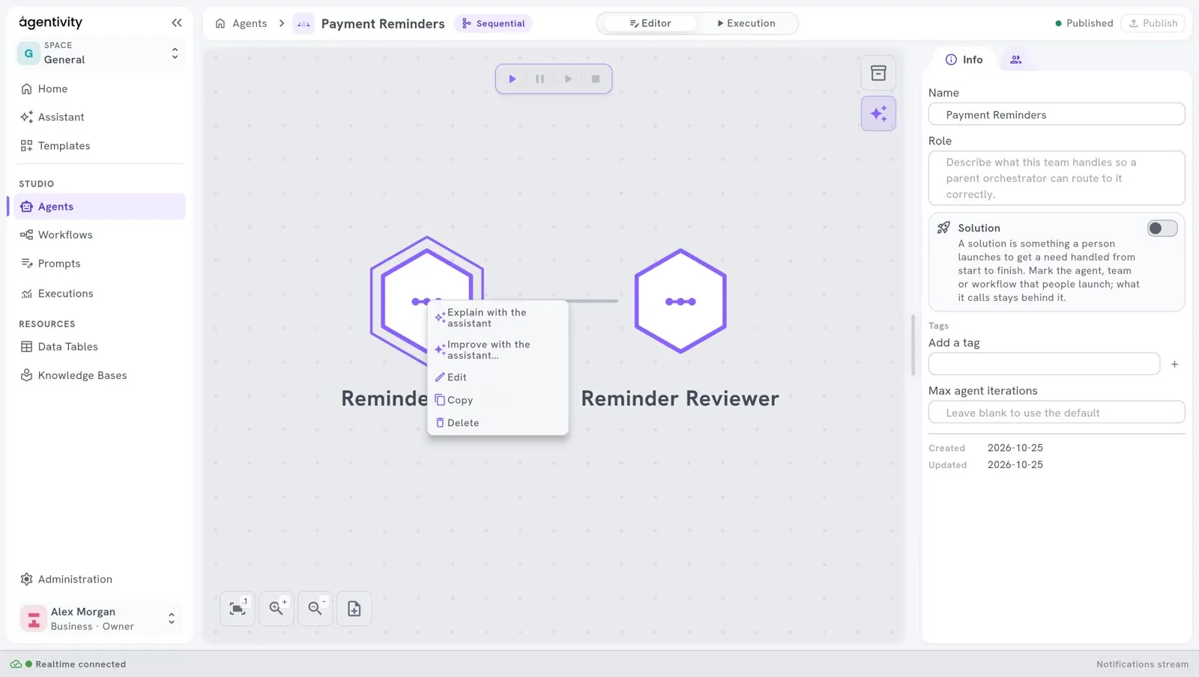Expand the General space selector
The image size is (1199, 677).
100,53
